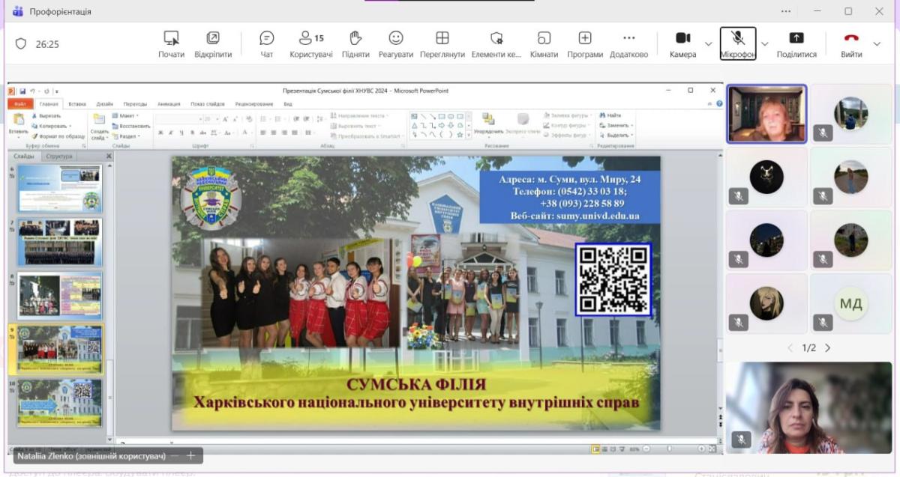900x477 pixels.
Task: Zoom in with the plus button near Nataliia Zlenko
Action: [190, 455]
